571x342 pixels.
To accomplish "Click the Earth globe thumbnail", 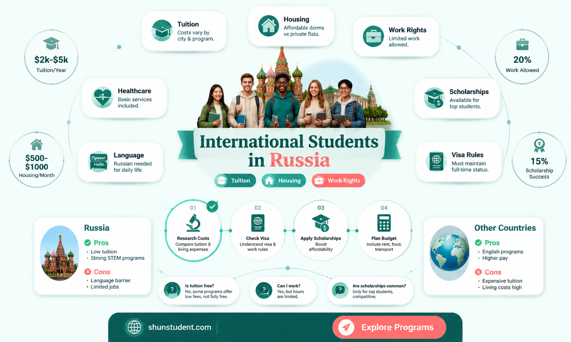I will coord(450,253).
